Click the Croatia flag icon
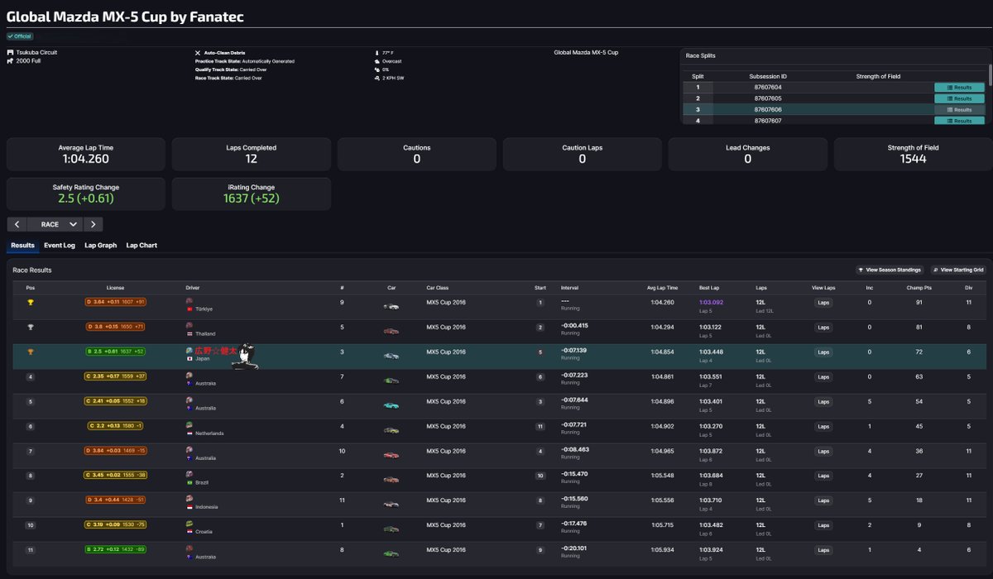Viewport: 993px width, 579px height. tap(189, 533)
